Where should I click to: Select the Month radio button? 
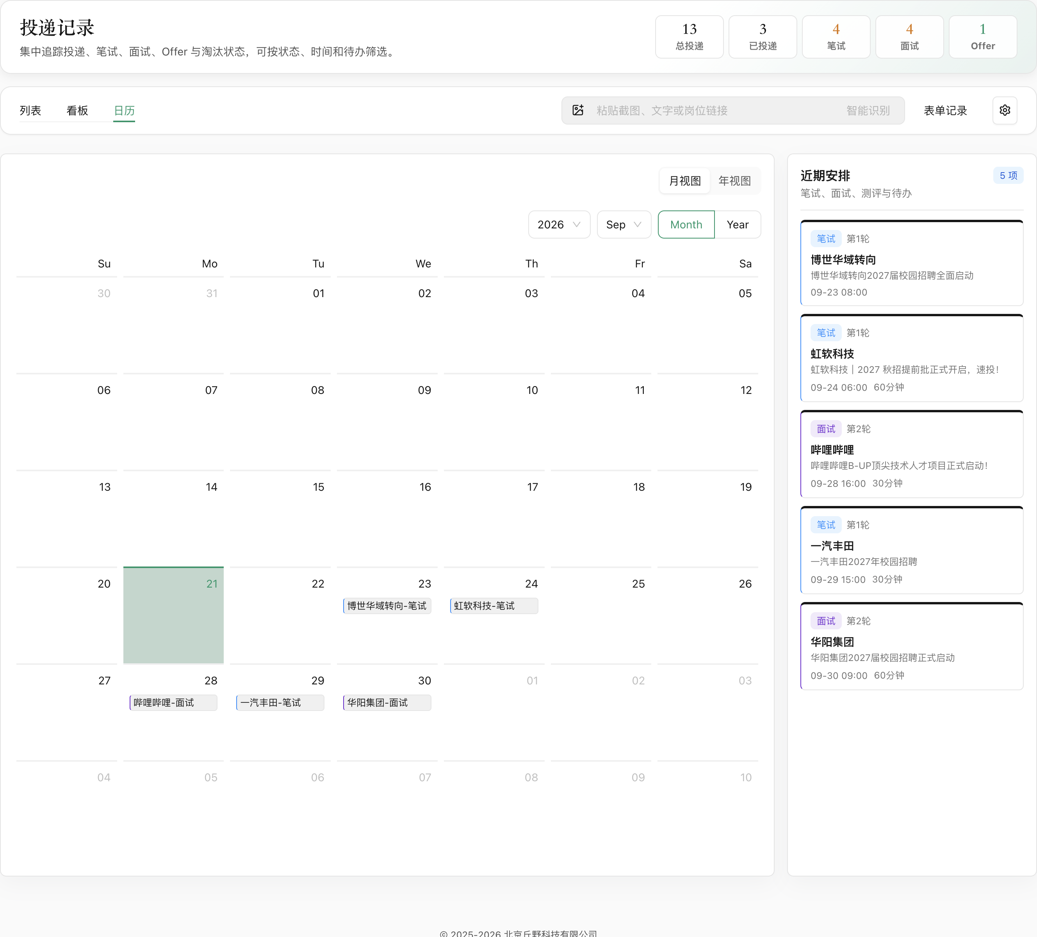pyautogui.click(x=686, y=225)
